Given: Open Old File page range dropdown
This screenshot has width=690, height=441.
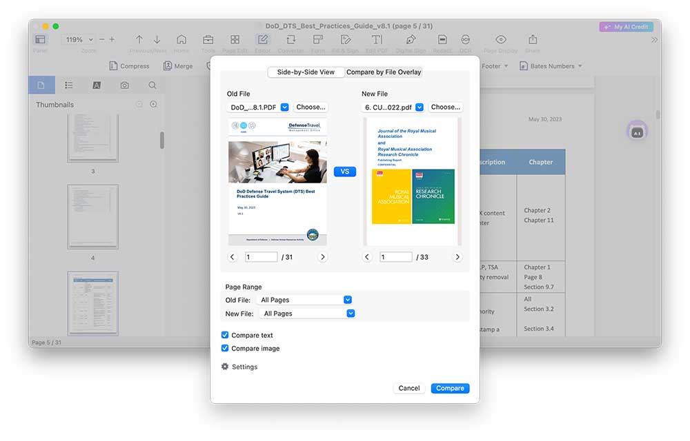Looking at the screenshot, I should pyautogui.click(x=304, y=300).
